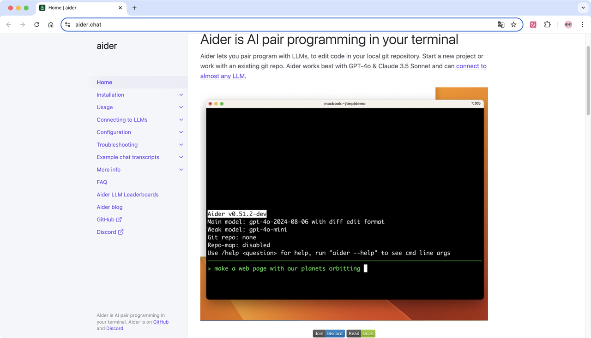Open Aider LLM Leaderboards

coord(127,194)
